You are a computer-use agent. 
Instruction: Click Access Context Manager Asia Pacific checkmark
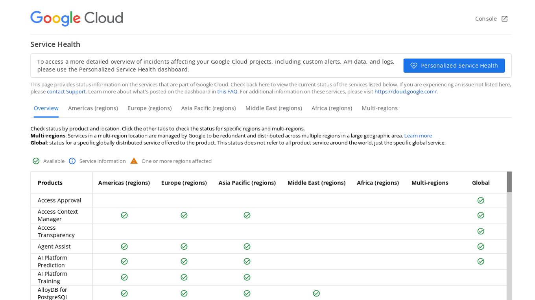pos(247,215)
